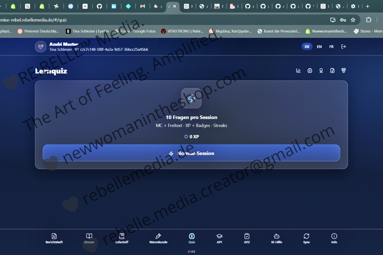Click the brain icon in the Lernquiz toolbar
Image resolution: width=383 pixels, height=255 pixels.
(x=310, y=70)
